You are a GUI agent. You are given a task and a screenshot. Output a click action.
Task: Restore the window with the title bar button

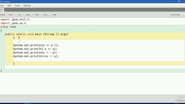[x=179, y=1]
